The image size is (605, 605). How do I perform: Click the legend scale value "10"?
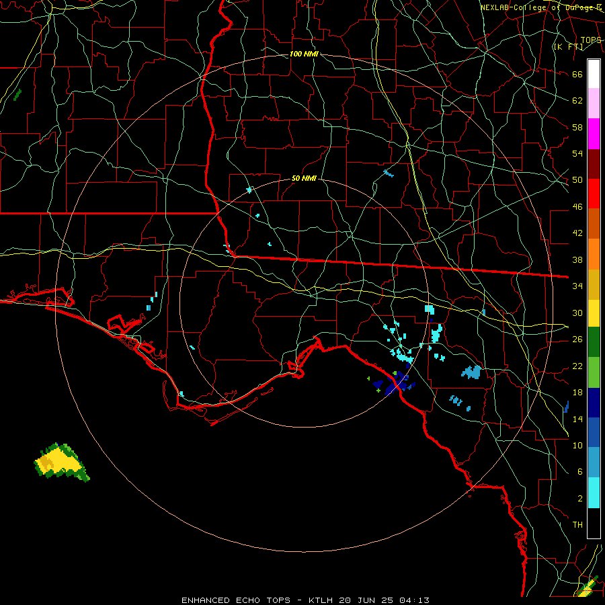click(x=577, y=445)
